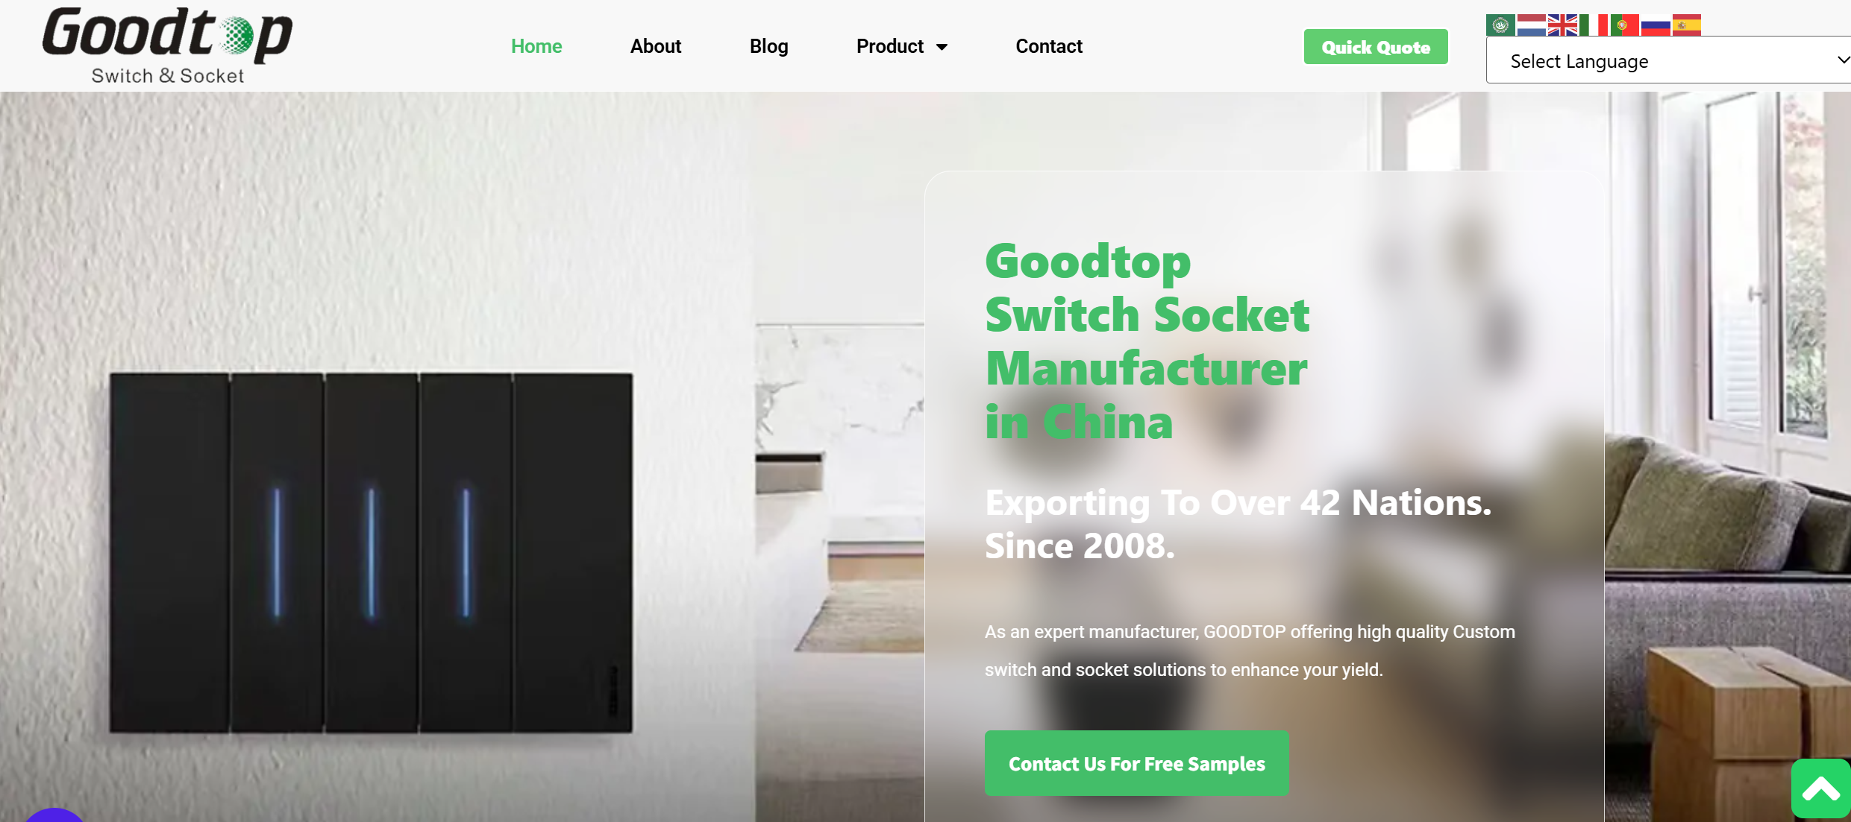Screen dimensions: 1851x822
Task: Open the About page
Action: (656, 46)
